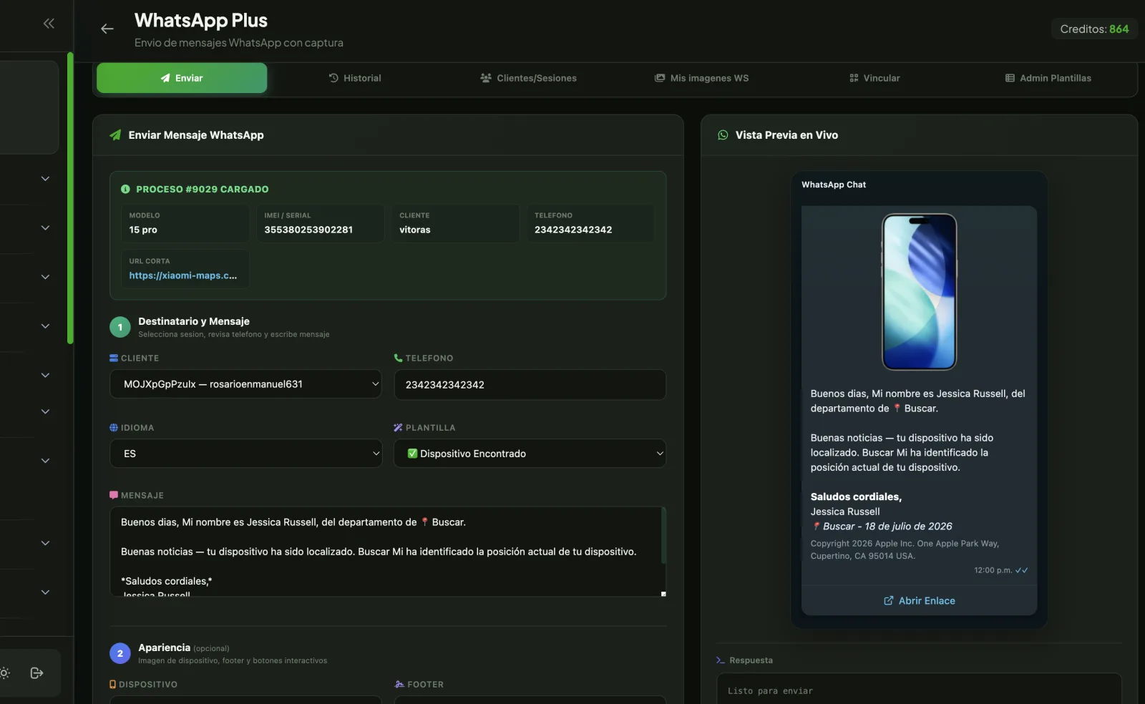Click the speech bubble icon beside MENSAJE

pyautogui.click(x=114, y=495)
